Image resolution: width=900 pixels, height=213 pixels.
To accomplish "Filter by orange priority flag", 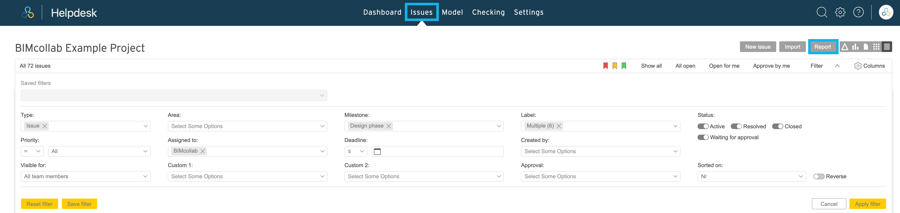I will (x=615, y=66).
